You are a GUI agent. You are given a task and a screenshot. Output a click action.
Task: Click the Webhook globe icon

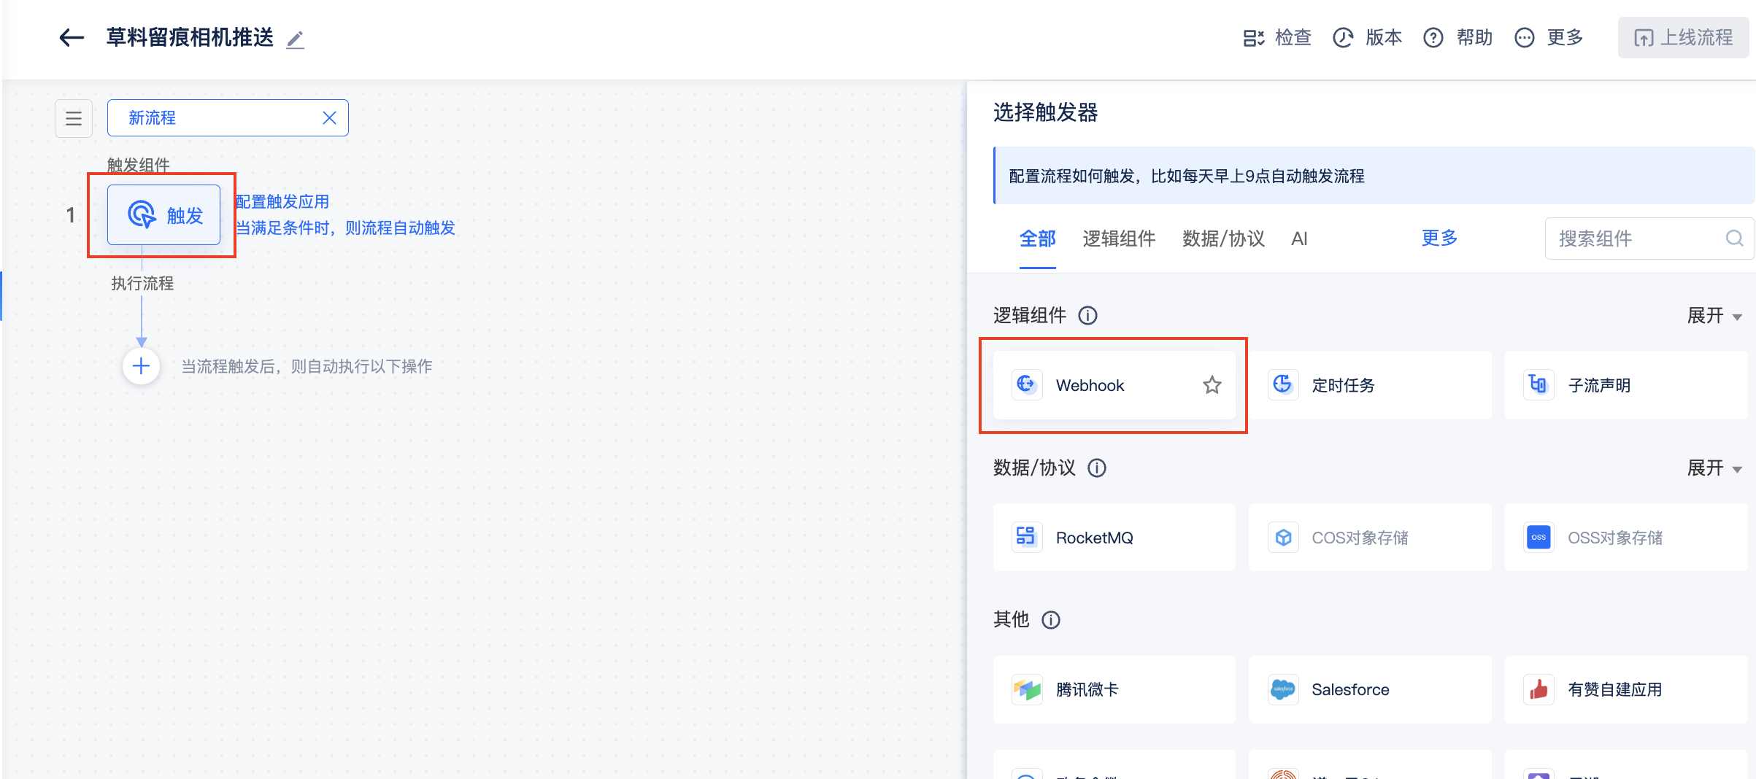(1026, 384)
